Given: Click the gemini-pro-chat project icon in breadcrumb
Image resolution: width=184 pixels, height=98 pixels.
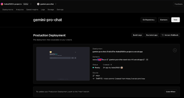Looking at the screenshot, I should [x=38, y=4].
